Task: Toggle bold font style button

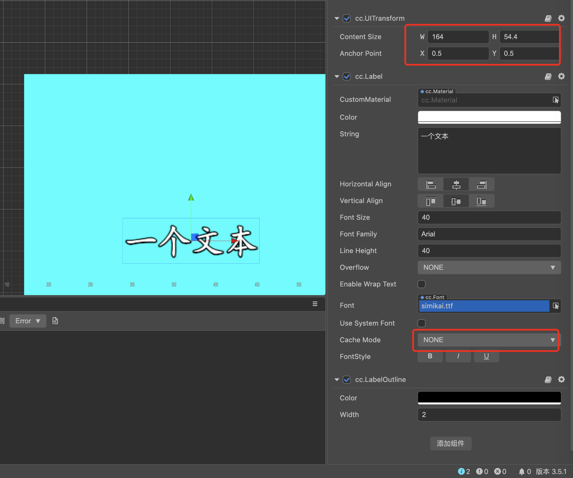Action: click(x=430, y=356)
